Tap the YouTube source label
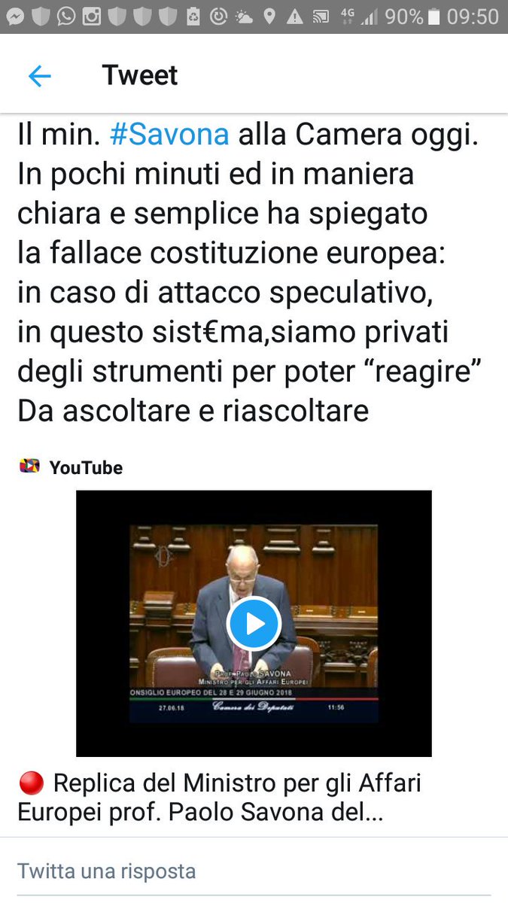Viewport: 508px width, 903px height. 86,467
